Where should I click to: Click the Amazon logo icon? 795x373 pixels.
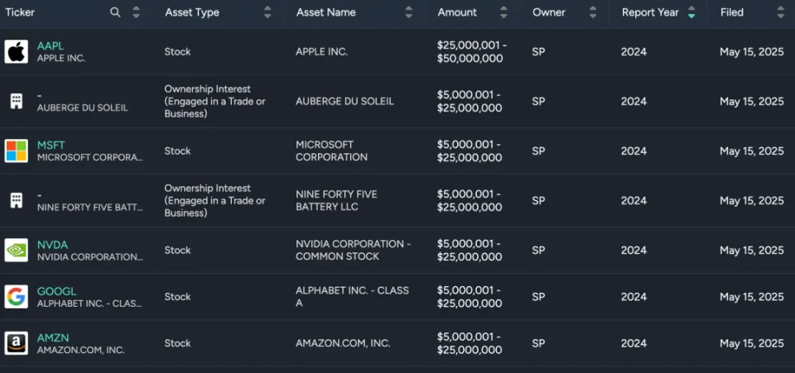coord(16,343)
